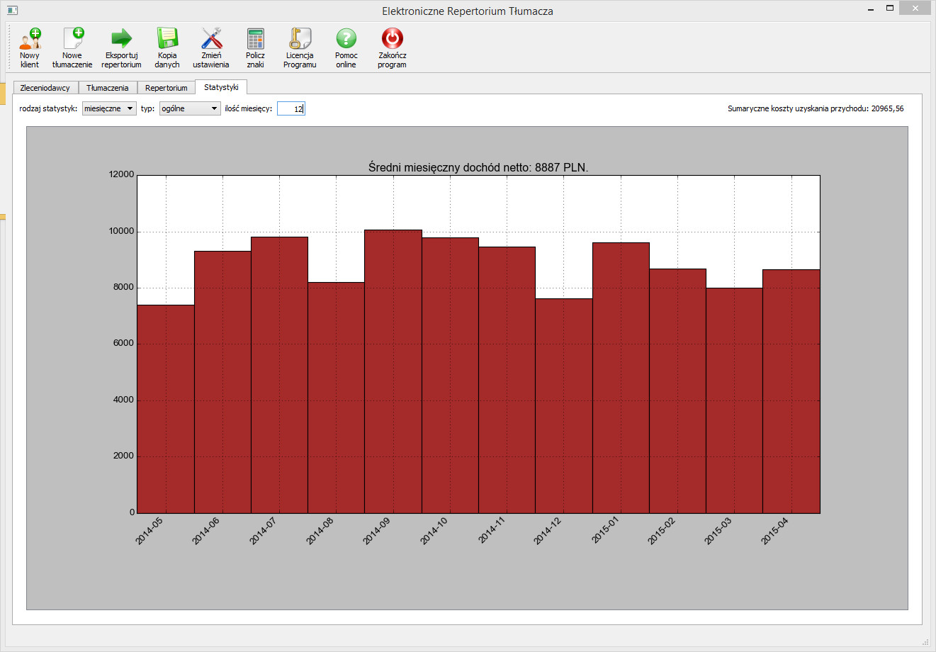The height and width of the screenshot is (652, 936).
Task: Click the window title Elektroniczne Repertorium Tłumacza
Action: 468,11
